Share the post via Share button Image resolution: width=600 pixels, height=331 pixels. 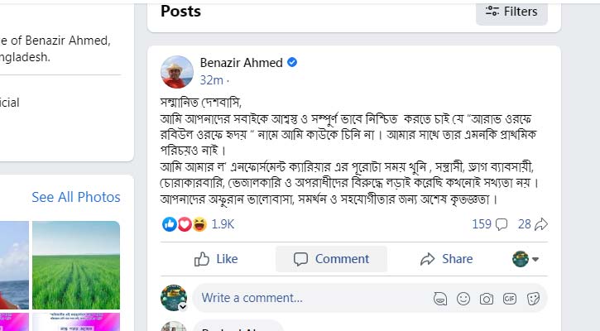pos(446,259)
